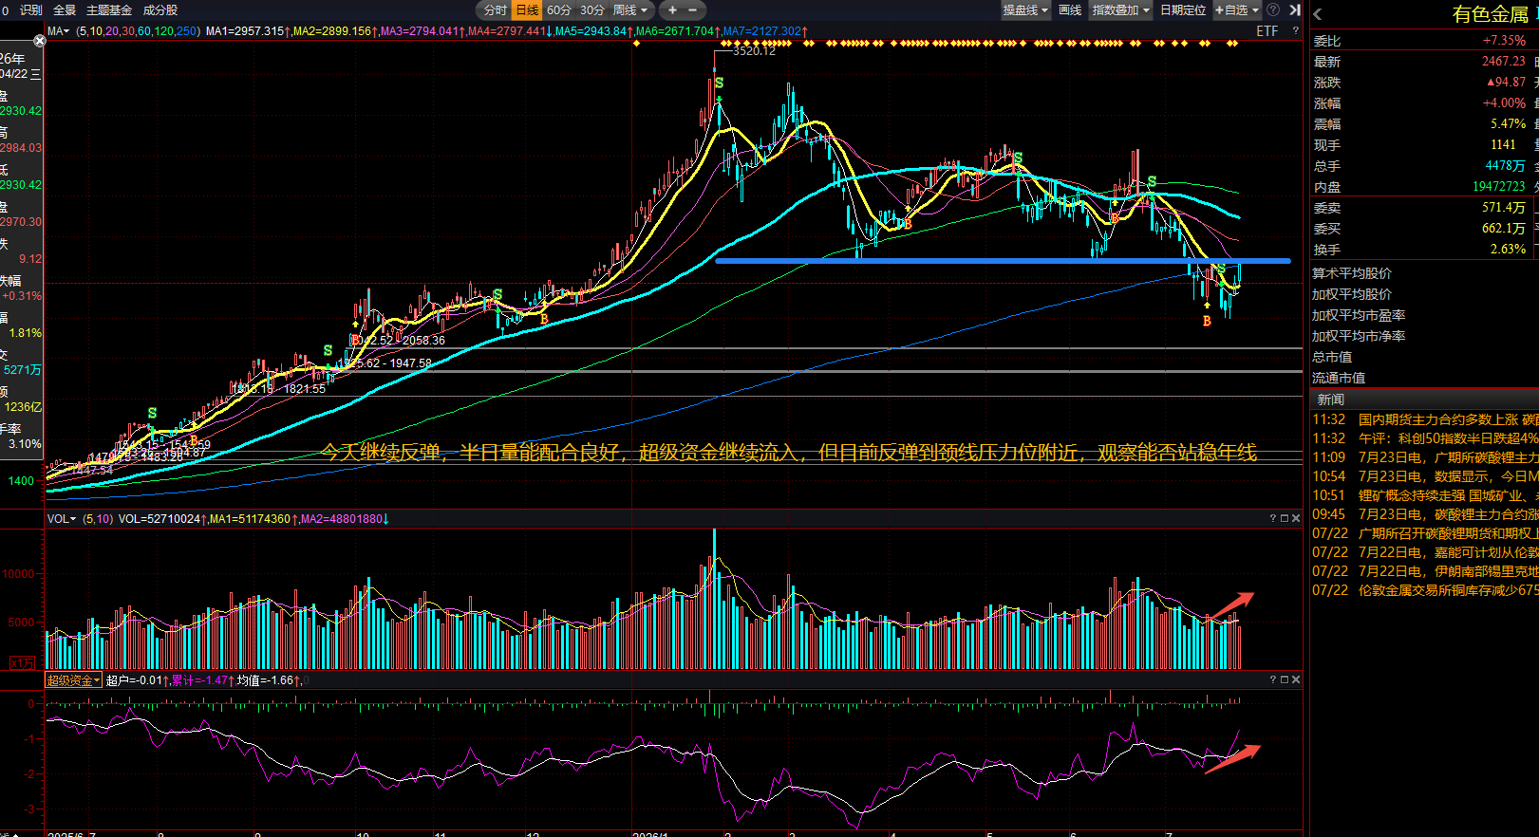Screen dimensions: 1539x837
Task: Zoom out the chart with the minus button
Action: click(692, 9)
